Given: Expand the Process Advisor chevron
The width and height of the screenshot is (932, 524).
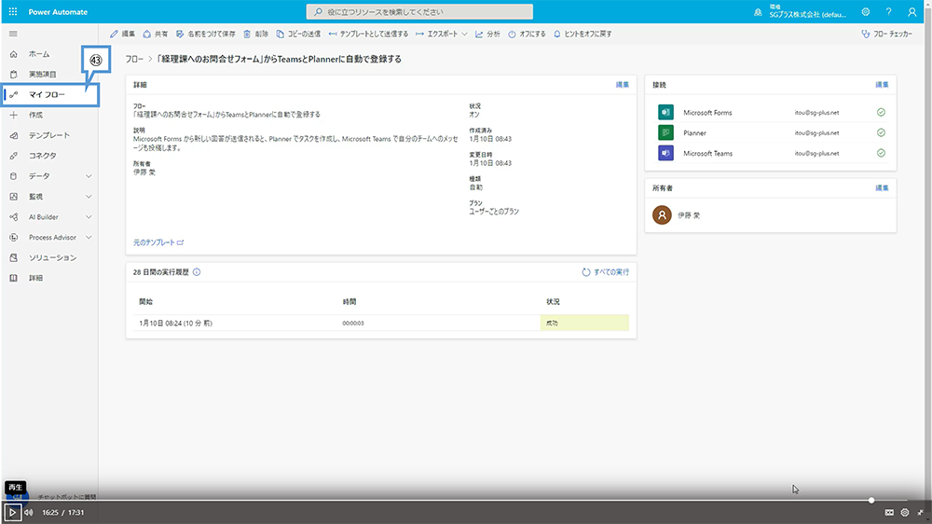Looking at the screenshot, I should [x=89, y=238].
